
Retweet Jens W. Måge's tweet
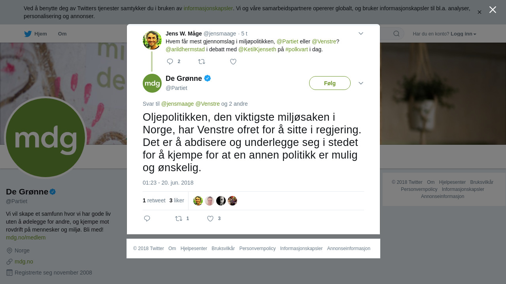[x=202, y=62]
